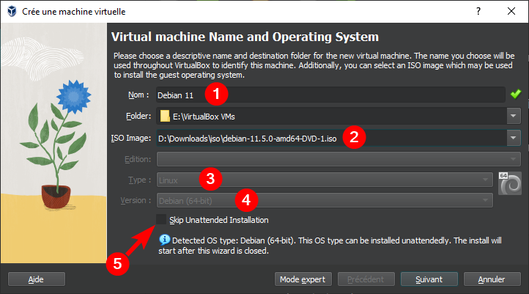Close the Crée une machine virtuelle dialog
Screen dimensions: 529x294
pos(511,11)
